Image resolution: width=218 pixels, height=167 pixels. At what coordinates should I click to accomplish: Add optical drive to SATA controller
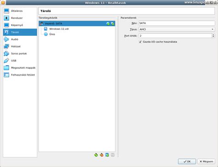tap(108, 23)
